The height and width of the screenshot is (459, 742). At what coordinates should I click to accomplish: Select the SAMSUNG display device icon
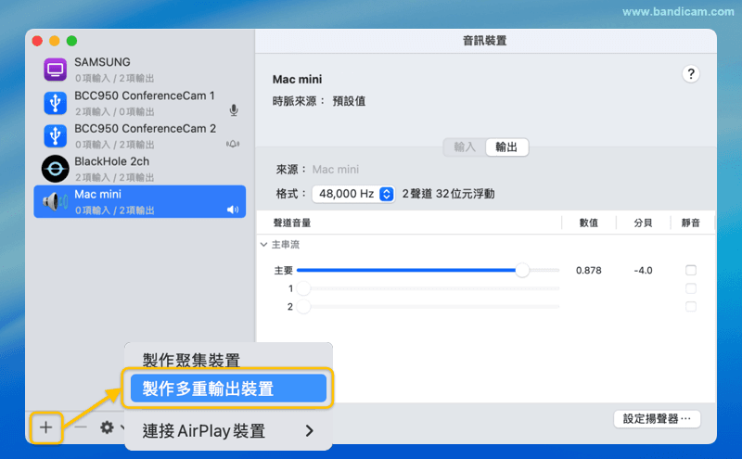[x=56, y=69]
